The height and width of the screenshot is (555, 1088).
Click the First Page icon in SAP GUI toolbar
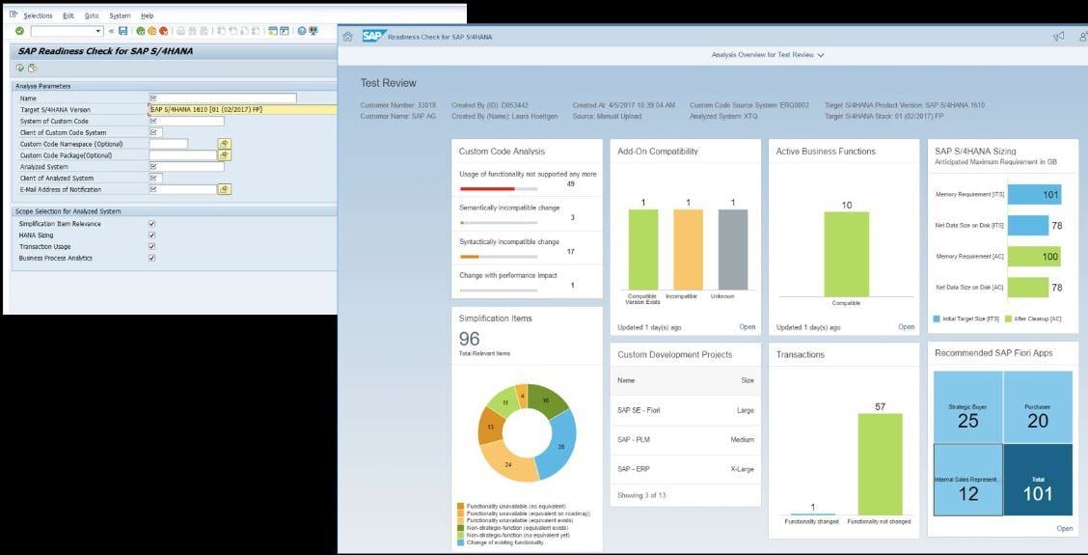[x=221, y=31]
